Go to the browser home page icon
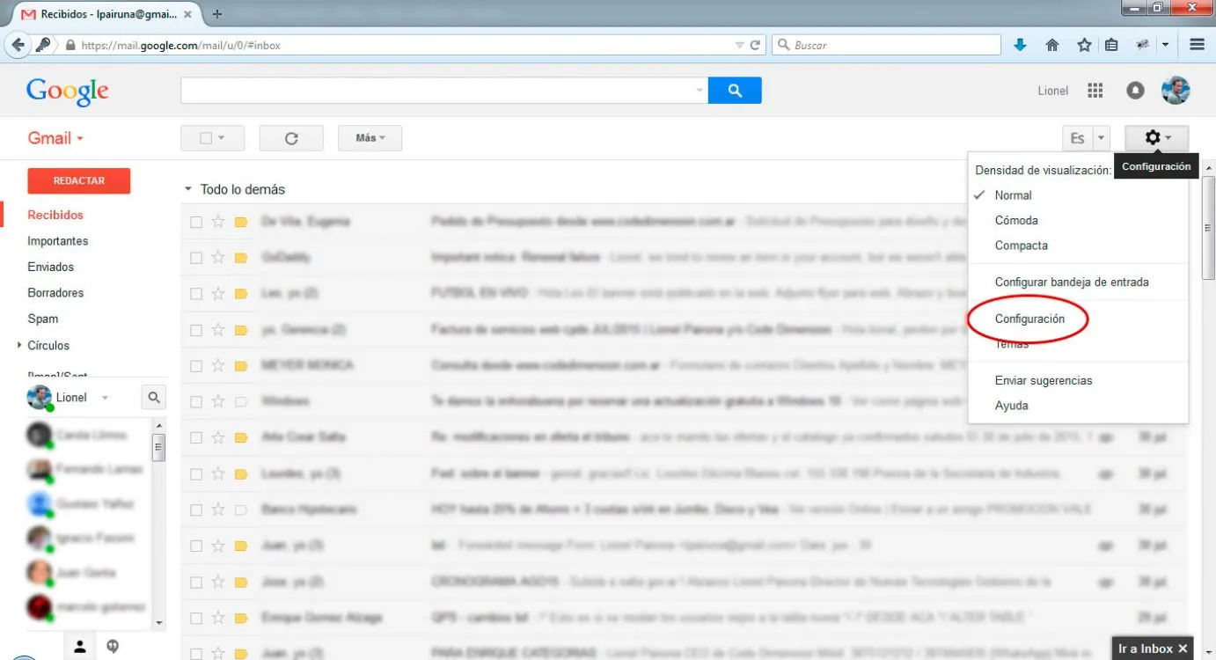 (x=1051, y=45)
